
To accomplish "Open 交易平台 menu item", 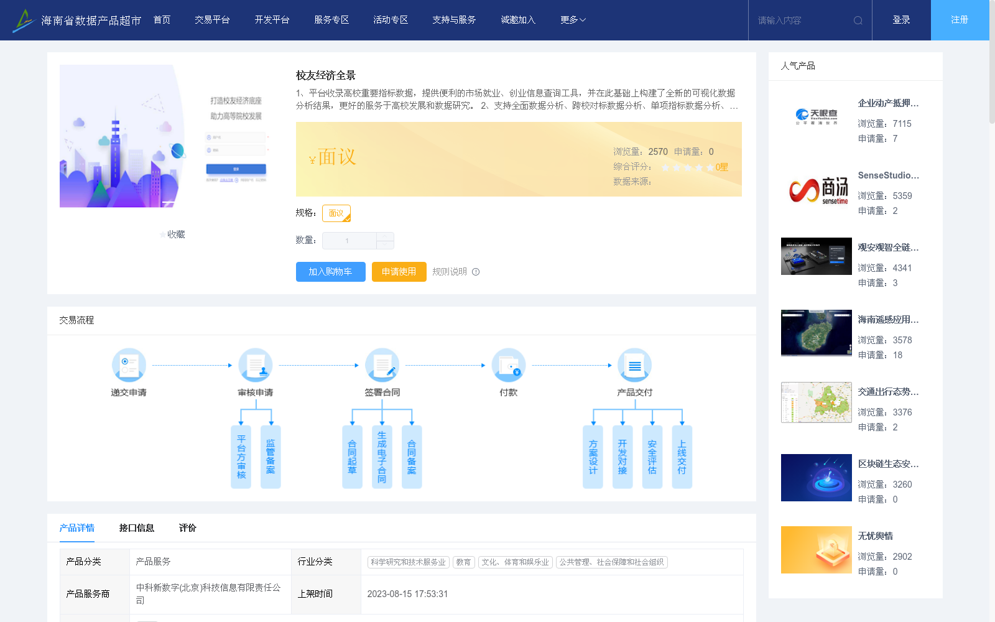I will click(212, 20).
